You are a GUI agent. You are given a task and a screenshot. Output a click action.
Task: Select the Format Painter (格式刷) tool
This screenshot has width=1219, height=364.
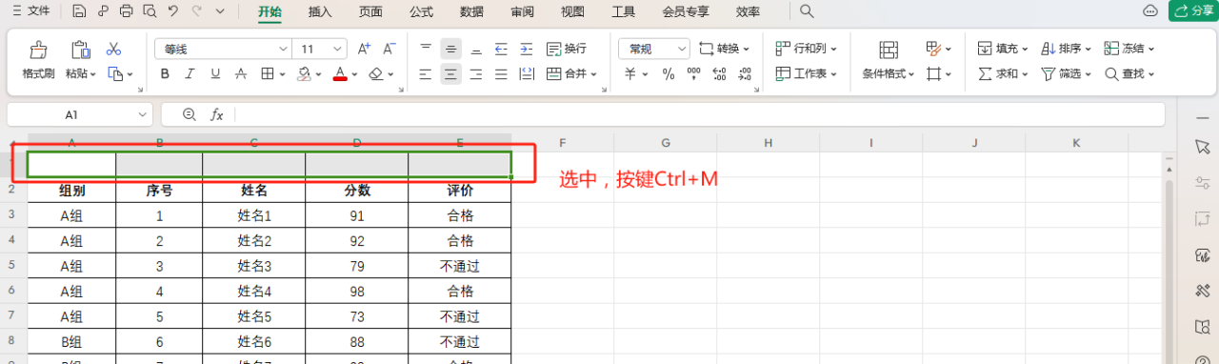(38, 61)
